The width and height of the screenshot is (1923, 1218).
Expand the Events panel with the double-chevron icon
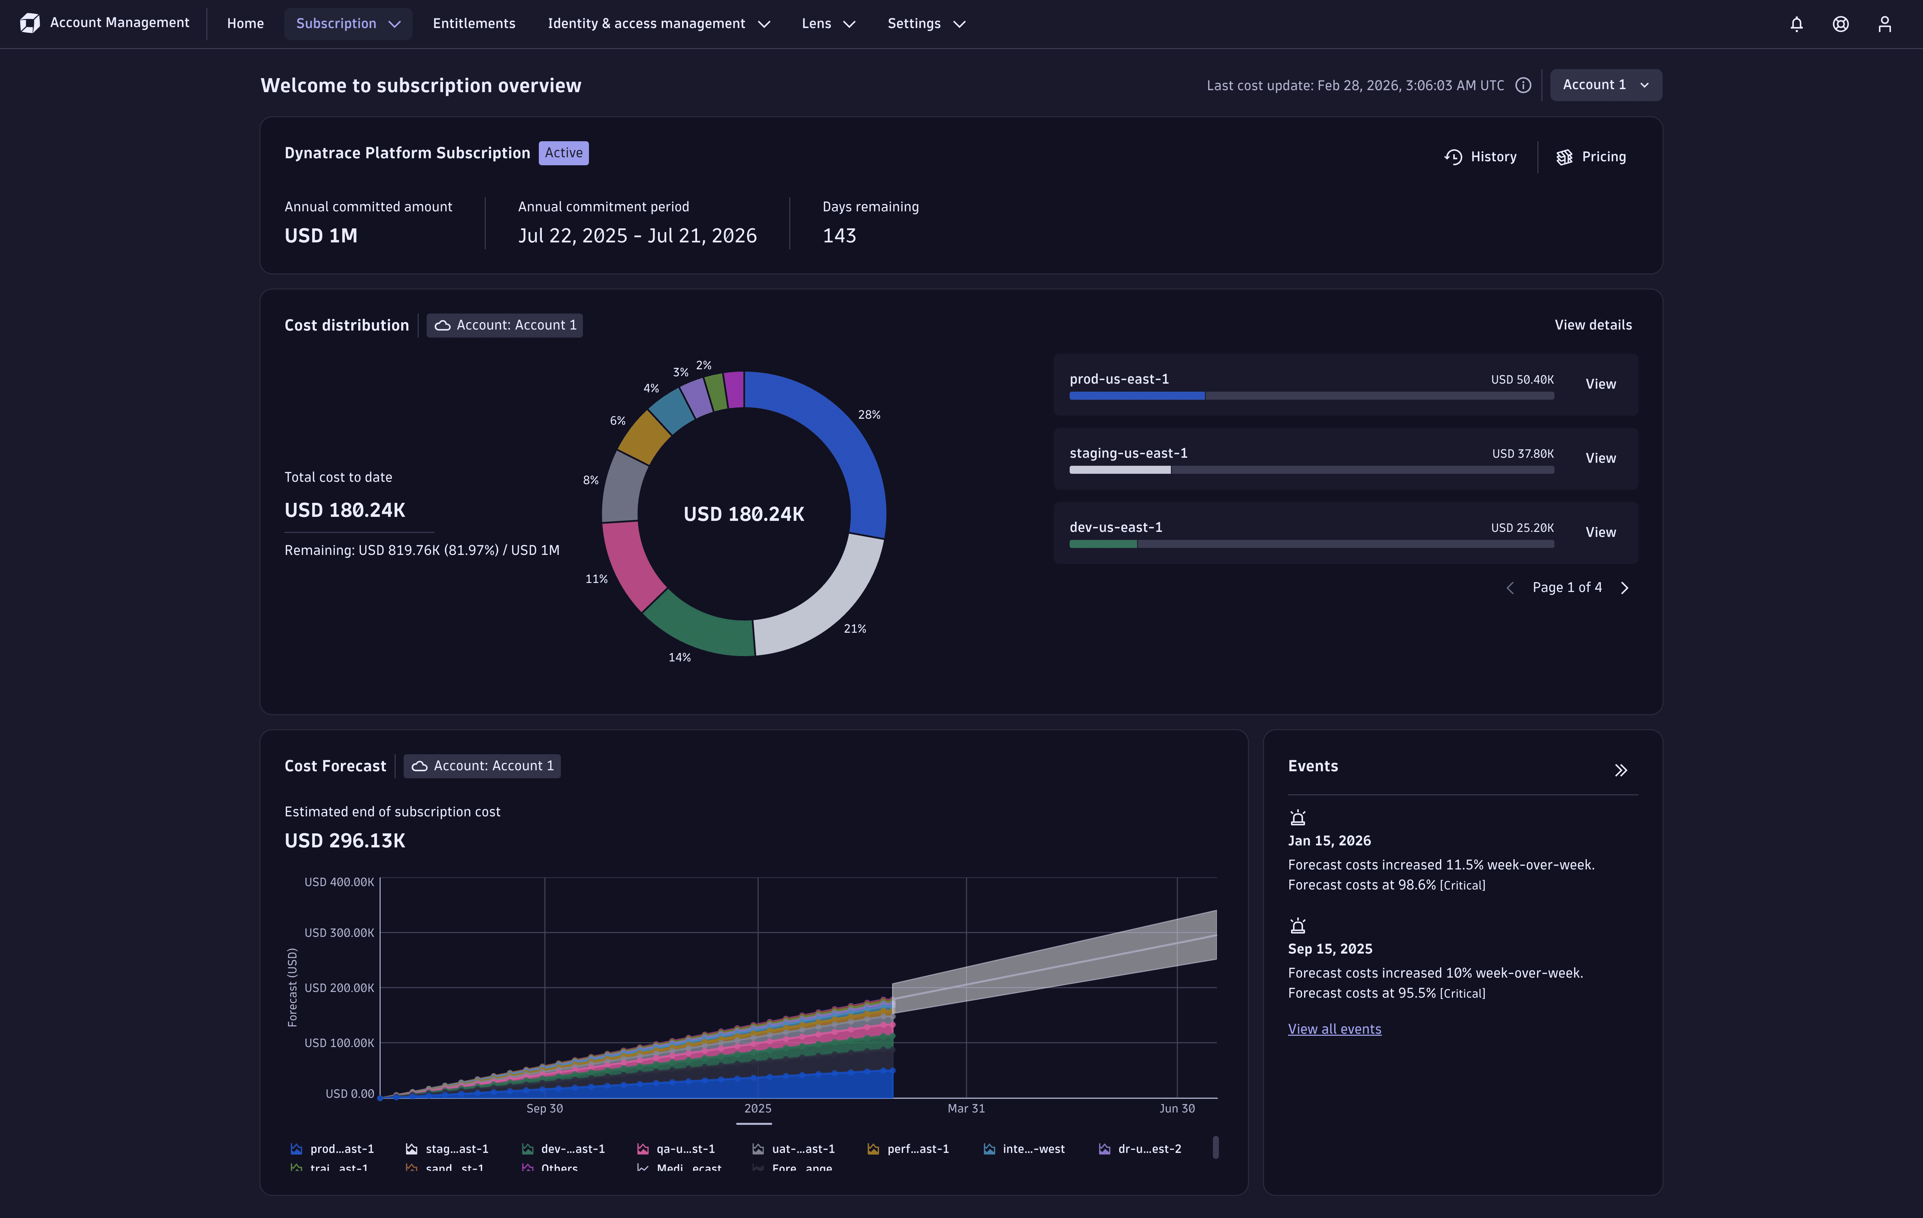(1622, 769)
